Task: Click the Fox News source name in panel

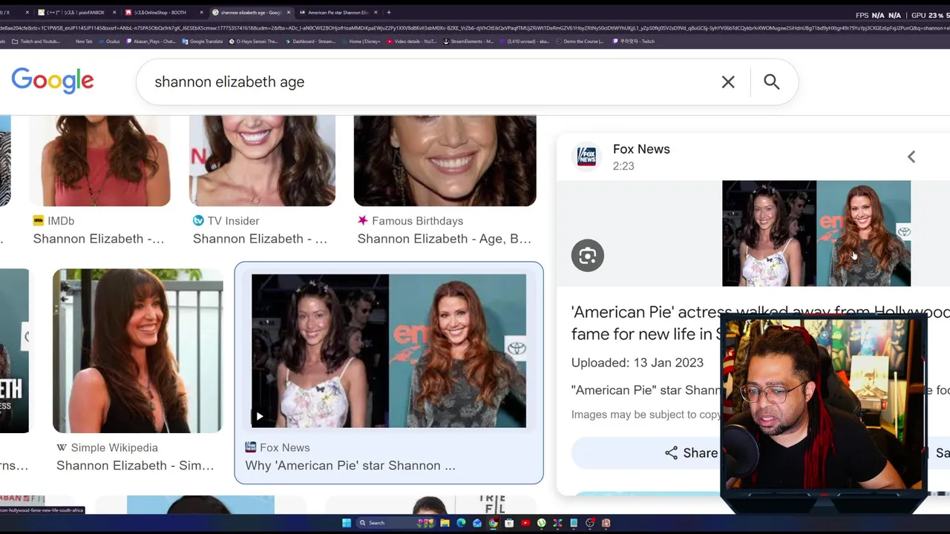Action: 641,149
